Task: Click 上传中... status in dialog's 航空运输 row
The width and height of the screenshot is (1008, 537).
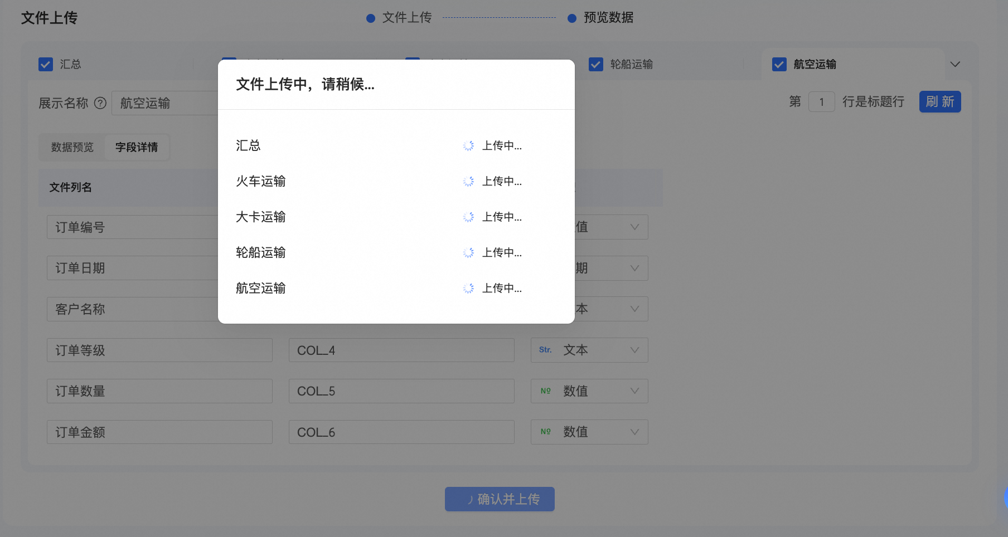Action: point(502,289)
